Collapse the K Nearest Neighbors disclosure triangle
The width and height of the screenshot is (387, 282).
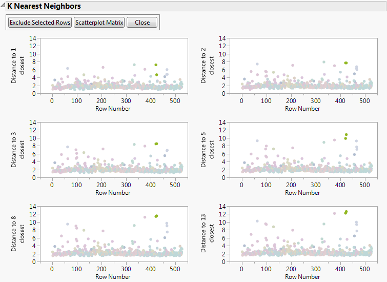(x=3, y=6)
